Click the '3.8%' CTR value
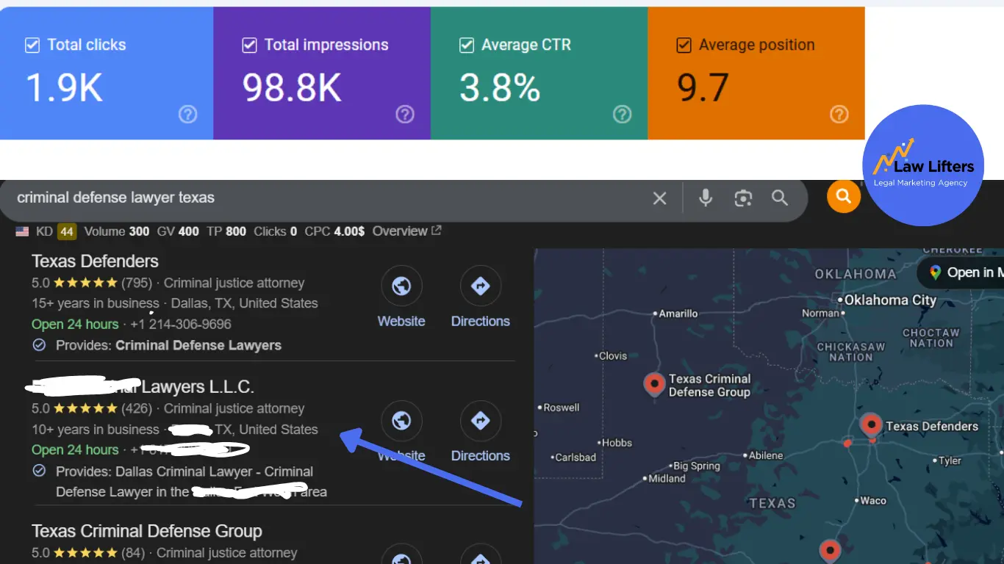Screen dimensions: 1004x564 (x=500, y=87)
